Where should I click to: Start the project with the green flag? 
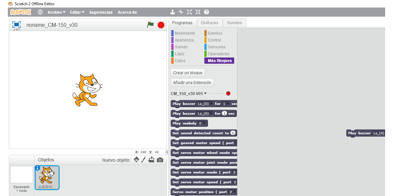pos(150,25)
